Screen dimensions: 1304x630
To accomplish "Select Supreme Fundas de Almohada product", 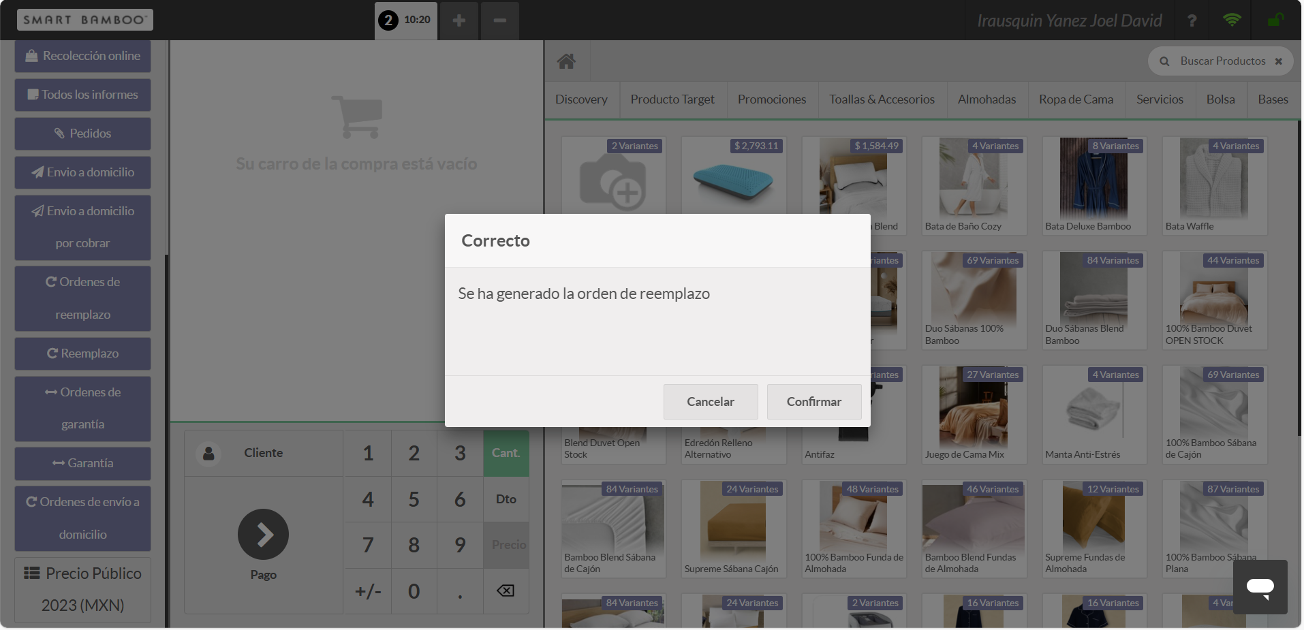I will 1094,529.
